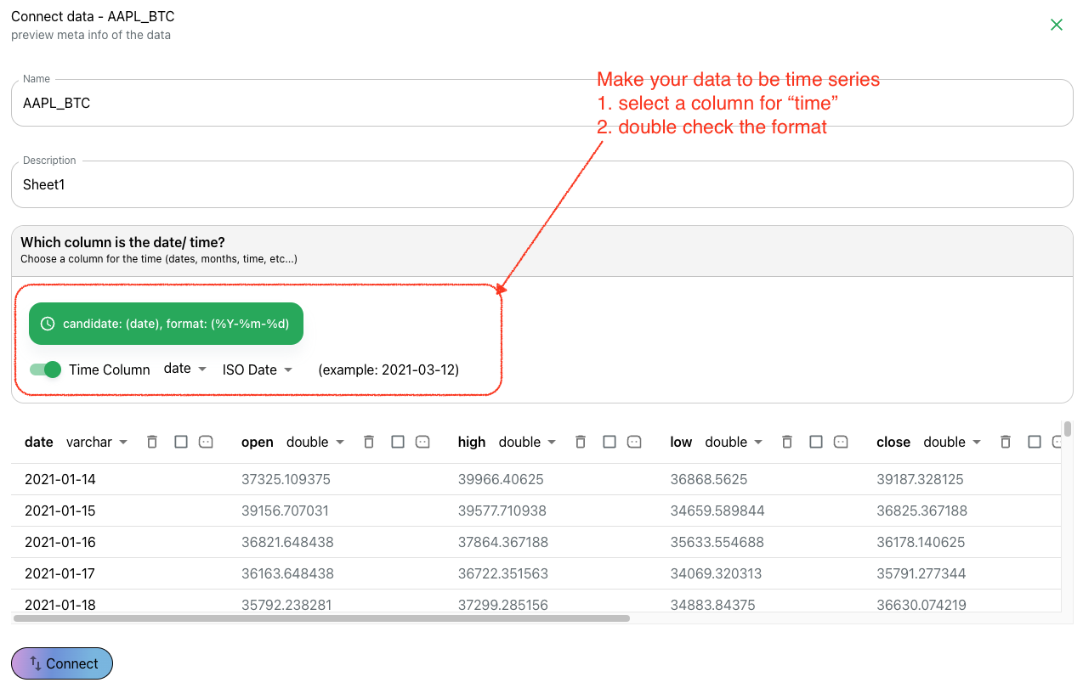Screen dimensions: 1083x694
Task: Click the green candidate date format chip
Action: point(166,324)
